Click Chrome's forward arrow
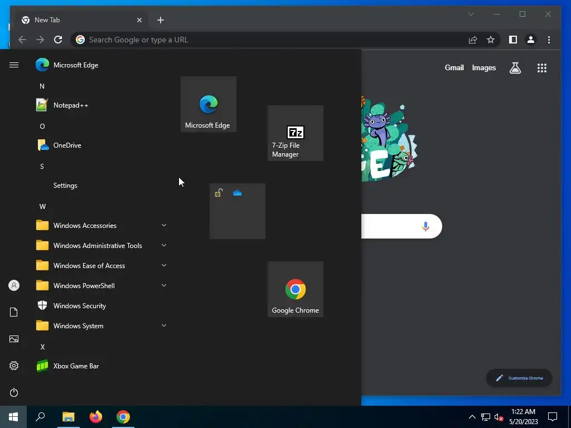 [x=40, y=40]
